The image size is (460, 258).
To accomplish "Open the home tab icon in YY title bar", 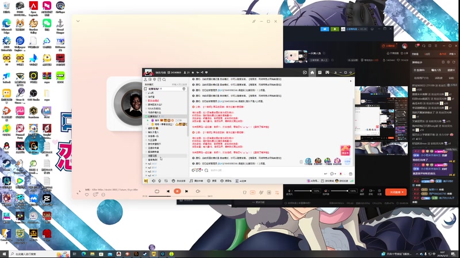I will (x=312, y=72).
